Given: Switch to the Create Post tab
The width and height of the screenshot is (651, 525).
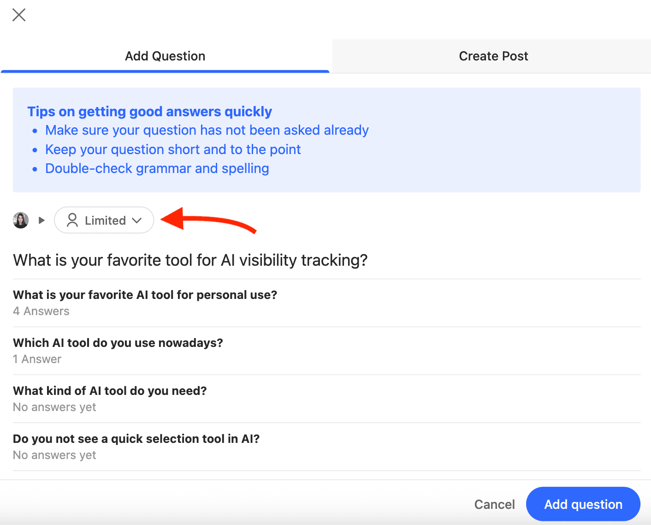Looking at the screenshot, I should click(493, 56).
